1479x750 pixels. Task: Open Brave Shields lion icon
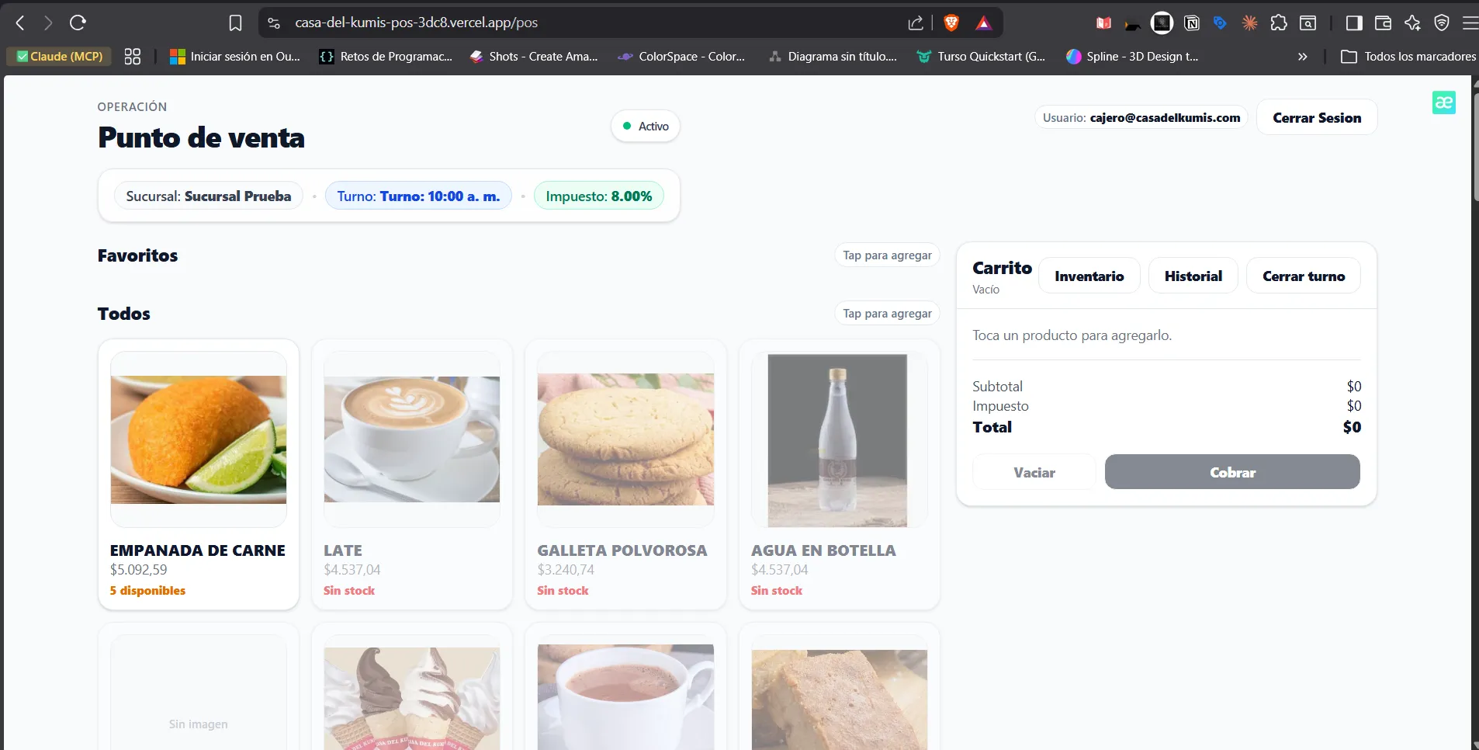coord(951,23)
